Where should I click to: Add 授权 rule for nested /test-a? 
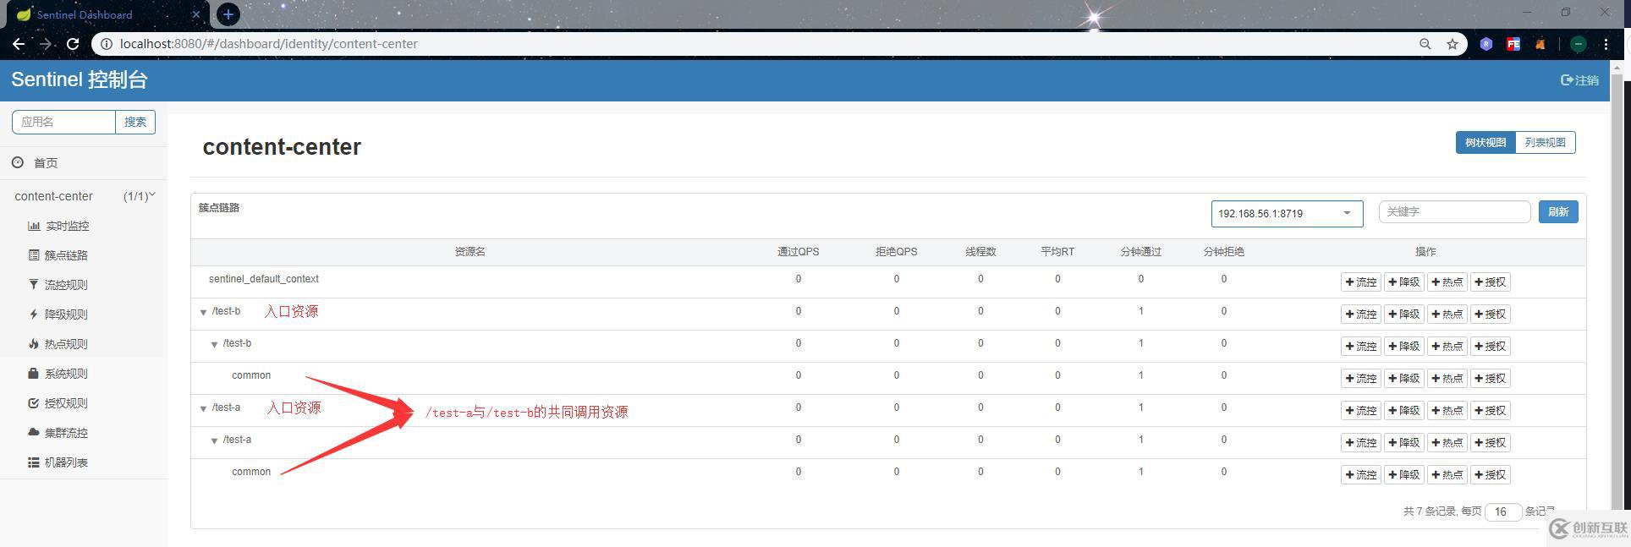click(1491, 443)
